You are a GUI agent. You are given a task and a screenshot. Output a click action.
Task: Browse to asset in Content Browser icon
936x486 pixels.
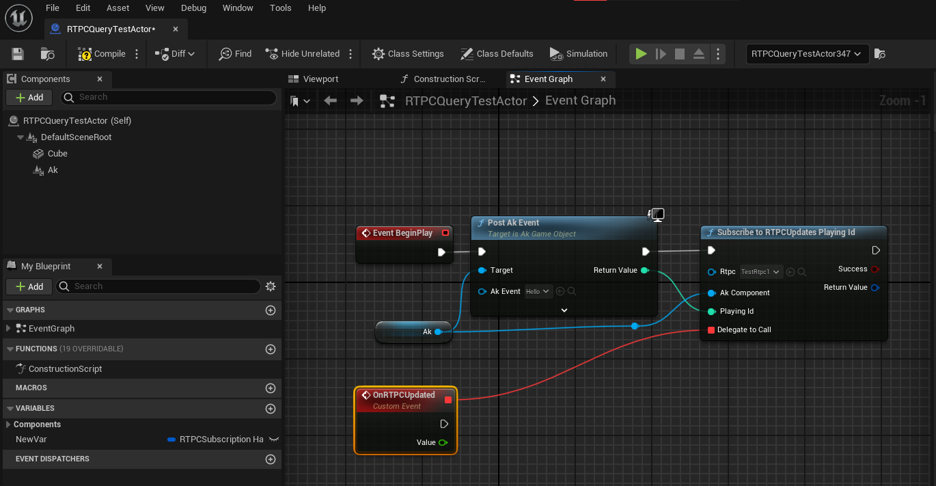[x=46, y=53]
